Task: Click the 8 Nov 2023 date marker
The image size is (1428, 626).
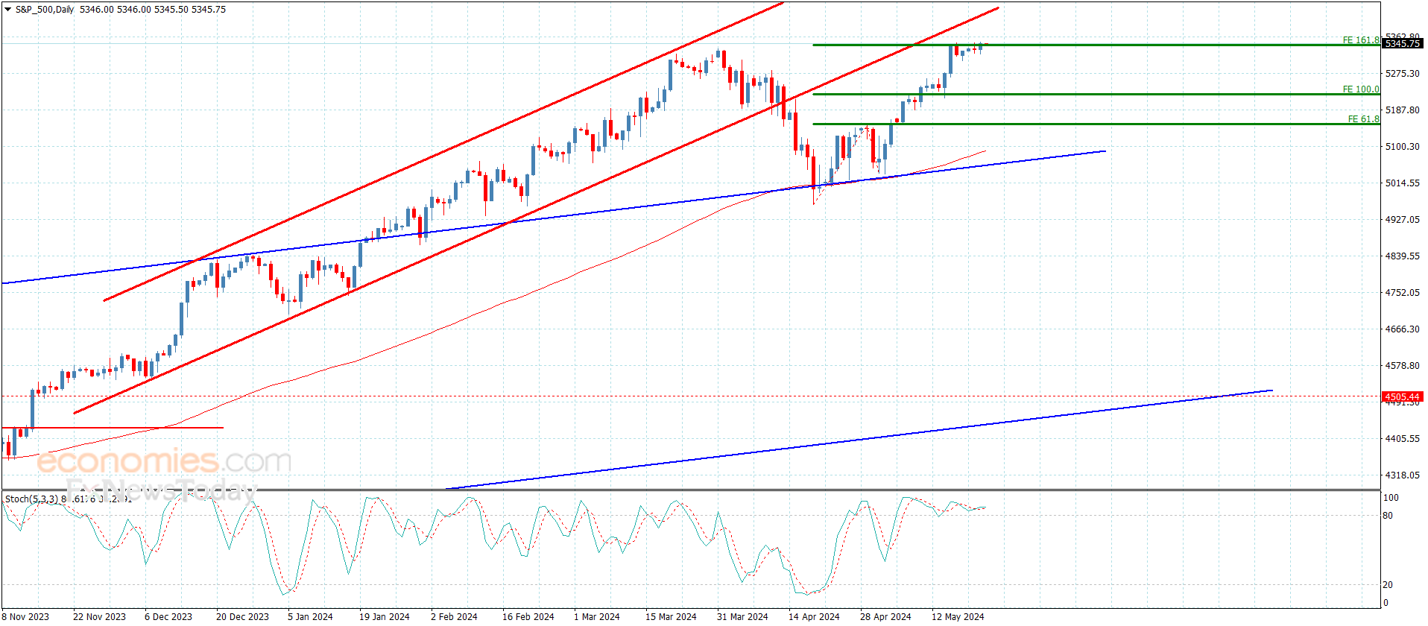Action: coord(25,616)
